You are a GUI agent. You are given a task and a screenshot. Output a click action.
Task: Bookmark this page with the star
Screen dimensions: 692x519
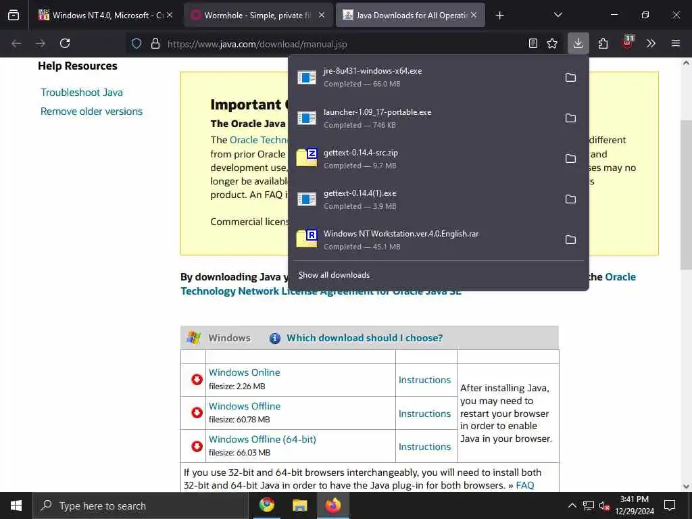coord(552,43)
